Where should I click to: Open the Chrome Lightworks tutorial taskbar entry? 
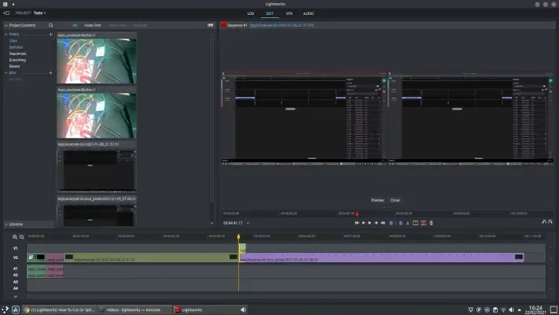59,309
